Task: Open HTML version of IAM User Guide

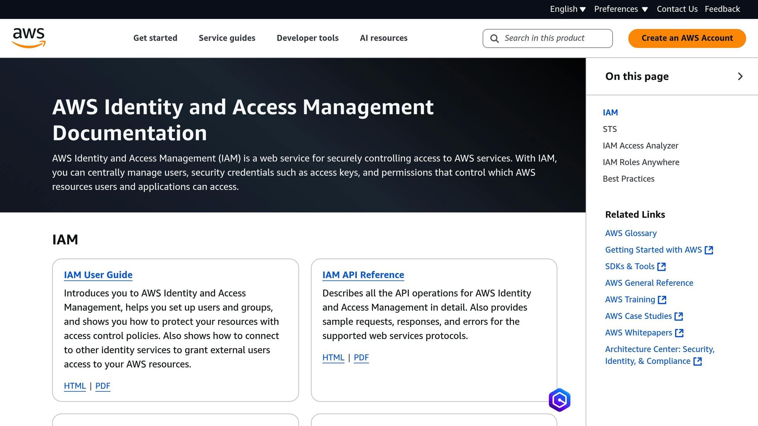Action: [75, 386]
